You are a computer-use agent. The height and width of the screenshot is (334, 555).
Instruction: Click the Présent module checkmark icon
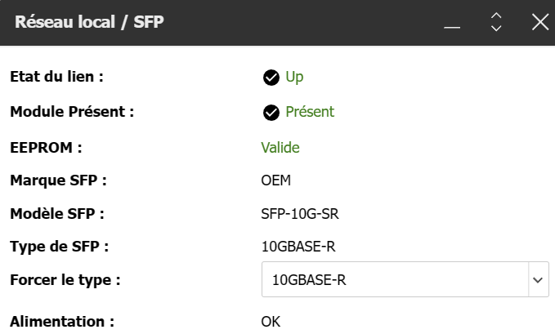pyautogui.click(x=271, y=113)
